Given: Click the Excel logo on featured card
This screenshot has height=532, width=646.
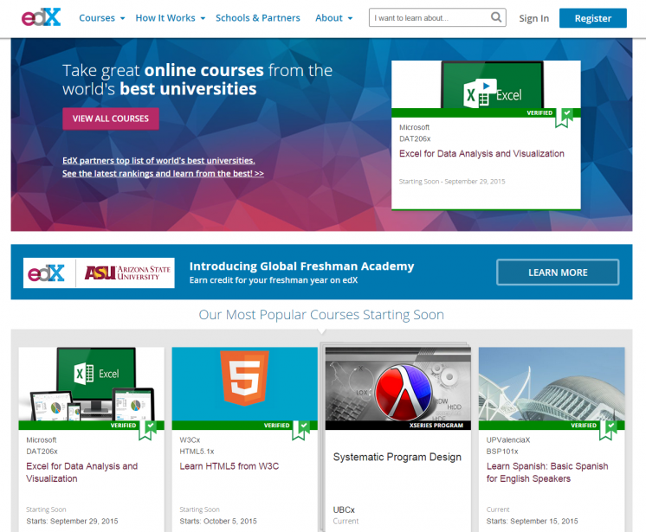Looking at the screenshot, I should 493,93.
